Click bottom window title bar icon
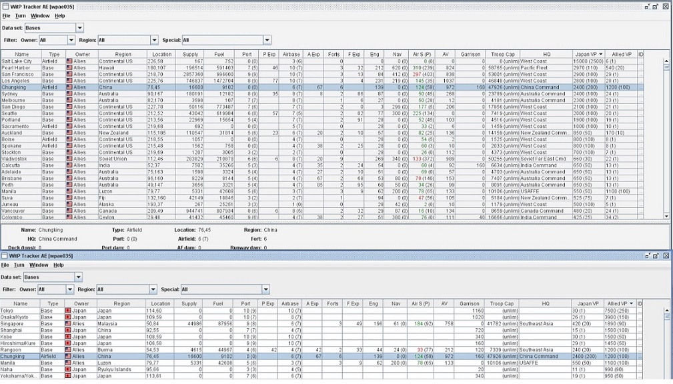 click(x=4, y=256)
